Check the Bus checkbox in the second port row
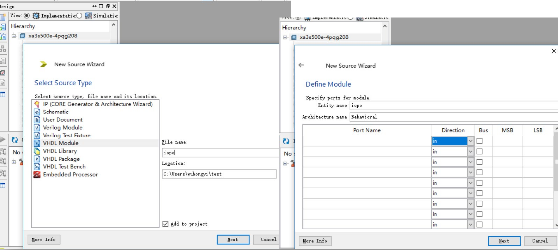This screenshot has width=558, height=250. [480, 152]
